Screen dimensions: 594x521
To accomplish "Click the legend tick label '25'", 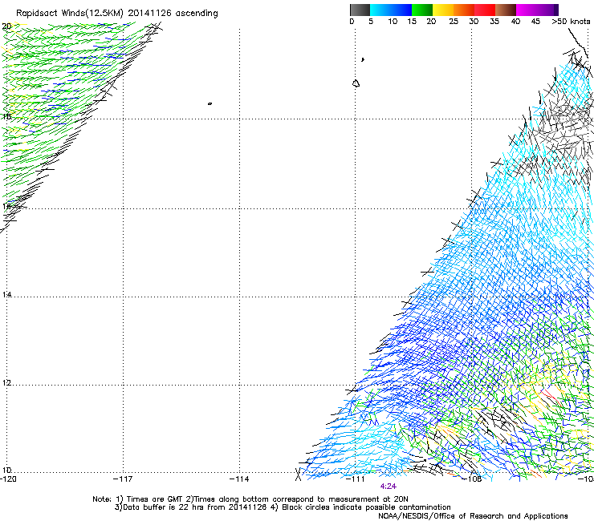I will click(x=454, y=22).
